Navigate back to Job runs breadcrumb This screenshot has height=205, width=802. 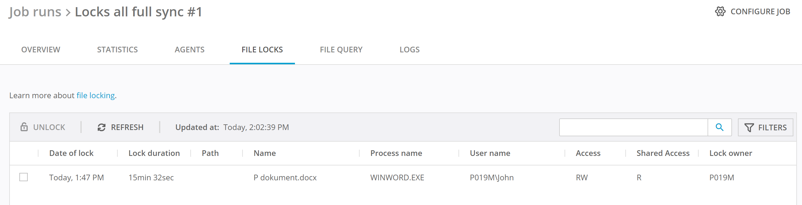[35, 12]
